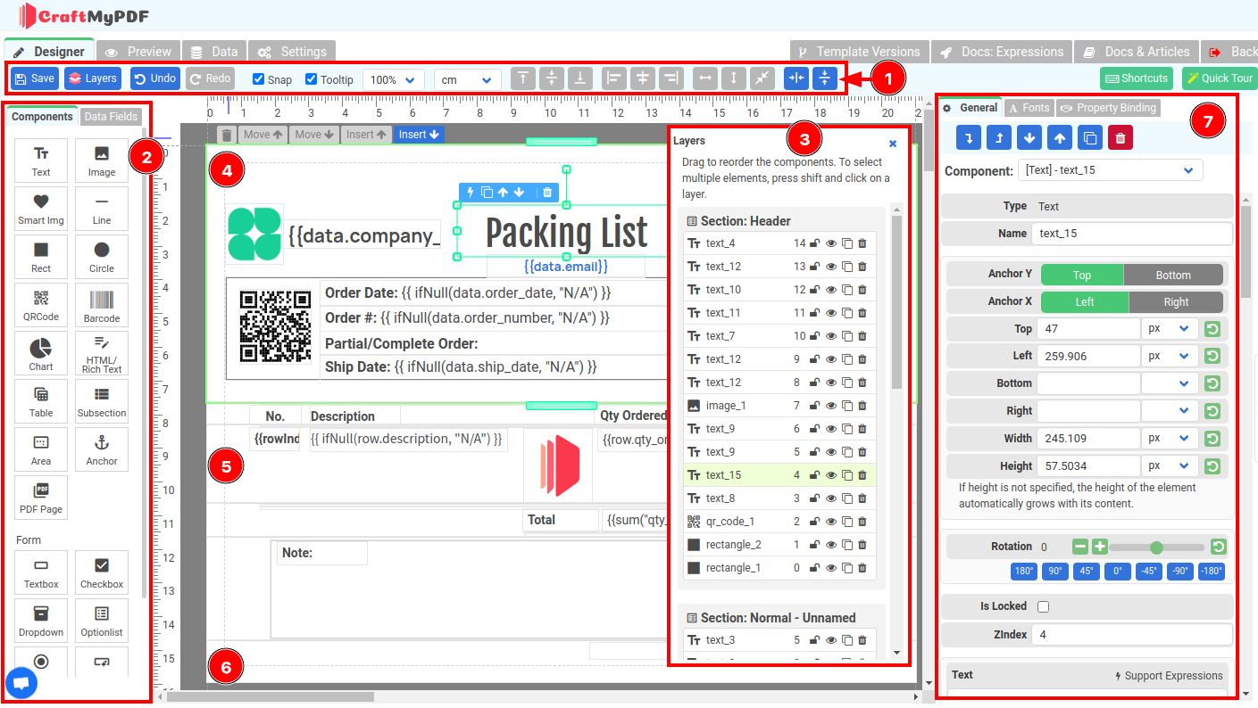Viewport: 1258px width, 708px height.
Task: Set rotation with the 90° button
Action: click(x=1054, y=572)
